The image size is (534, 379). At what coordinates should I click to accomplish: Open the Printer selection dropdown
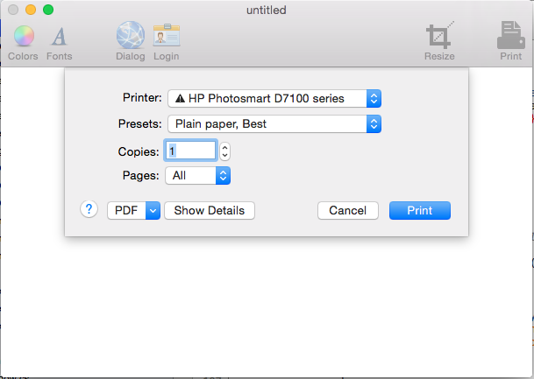(274, 99)
